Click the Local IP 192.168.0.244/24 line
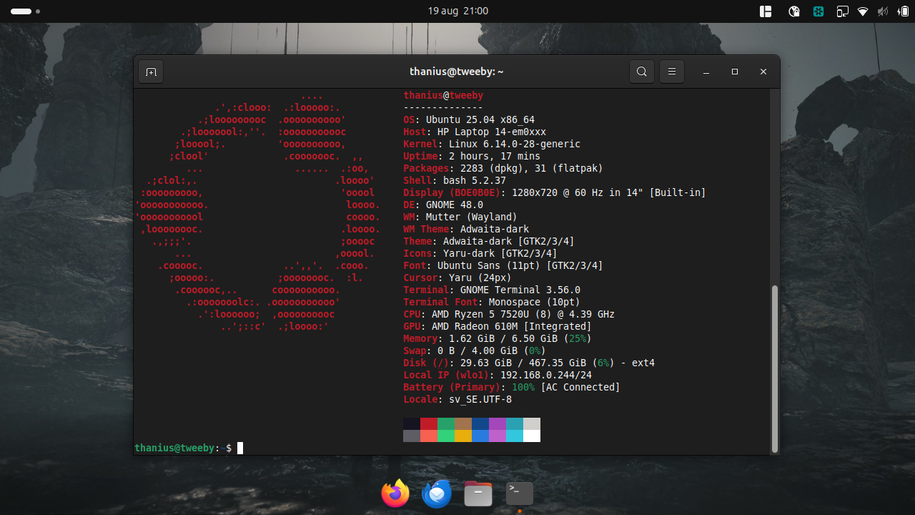The width and height of the screenshot is (915, 515). coord(498,375)
